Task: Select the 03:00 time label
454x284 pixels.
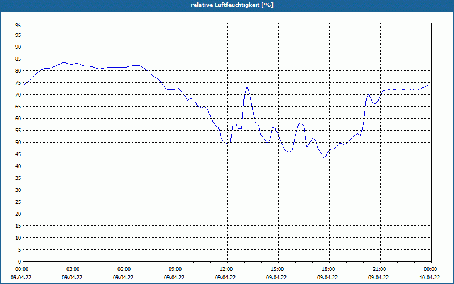Action: pos(74,269)
